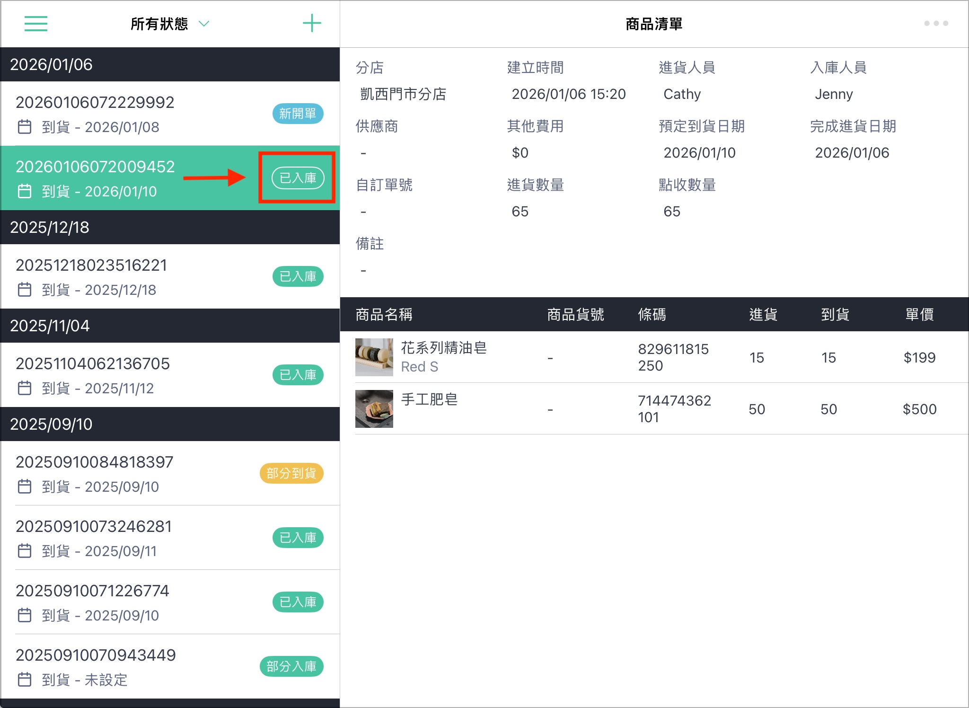This screenshot has height=708, width=969.
Task: Click the 單價 column header
Action: coord(919,314)
